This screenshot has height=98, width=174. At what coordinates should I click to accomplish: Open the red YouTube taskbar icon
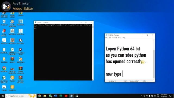click(66, 96)
